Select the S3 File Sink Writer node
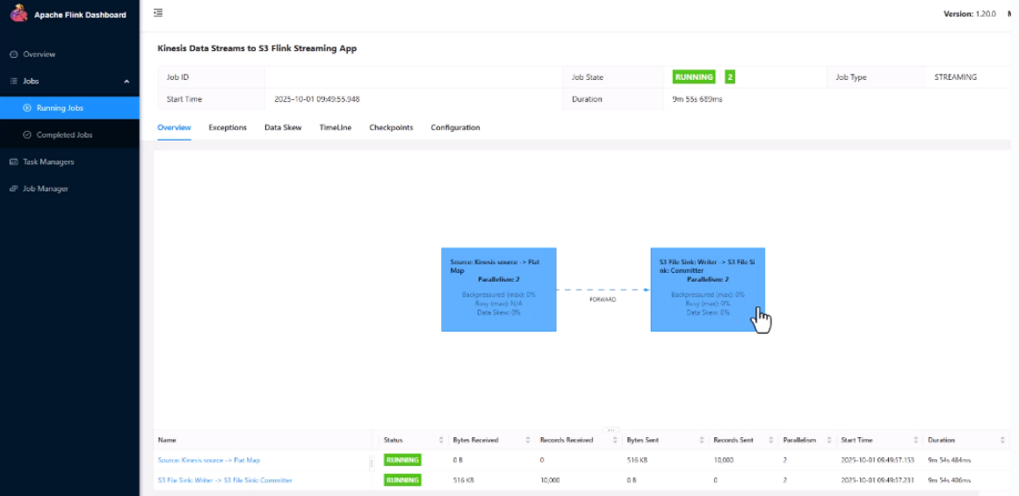Screen dimensions: 1019x496 tap(708, 290)
